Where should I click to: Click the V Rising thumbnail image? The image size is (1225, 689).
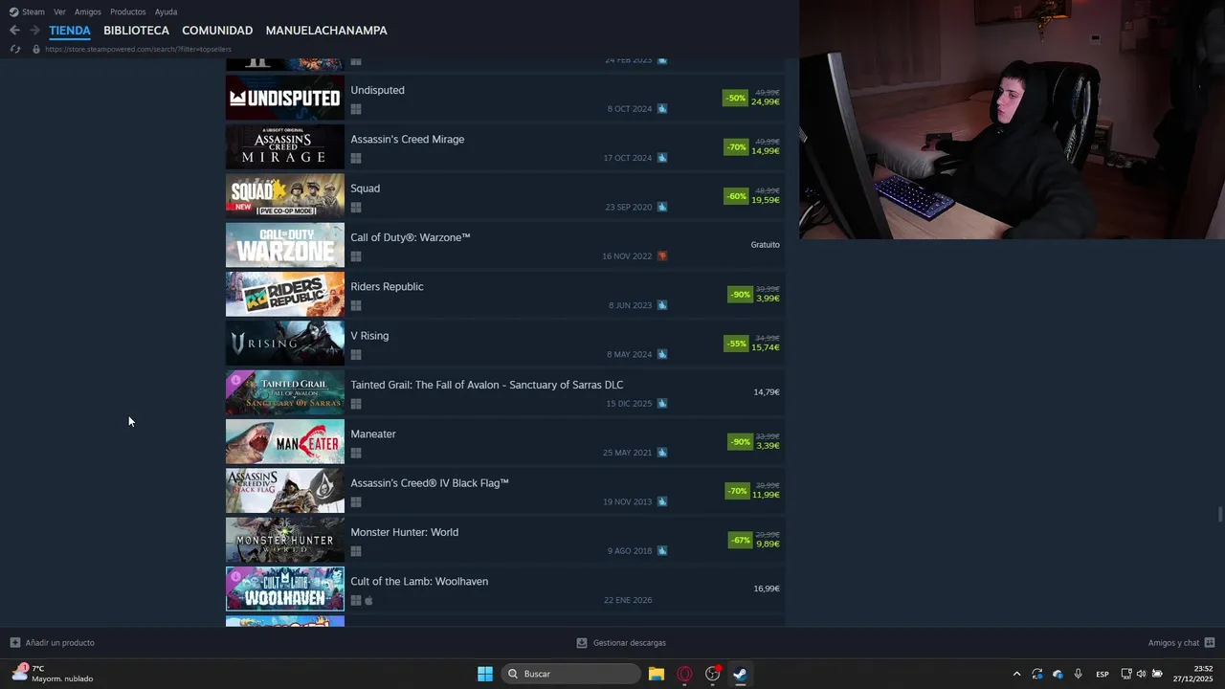click(x=285, y=344)
